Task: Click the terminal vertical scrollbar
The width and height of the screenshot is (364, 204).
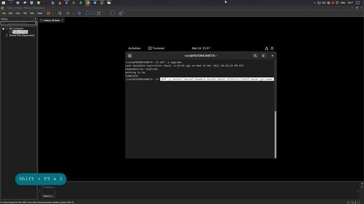Action: [275, 134]
